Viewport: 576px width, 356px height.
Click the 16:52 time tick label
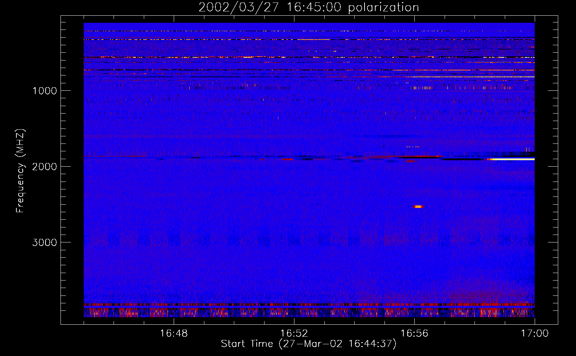tap(294, 334)
